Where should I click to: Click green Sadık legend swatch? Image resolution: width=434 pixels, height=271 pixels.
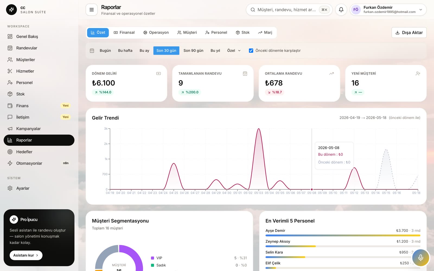tap(152, 265)
